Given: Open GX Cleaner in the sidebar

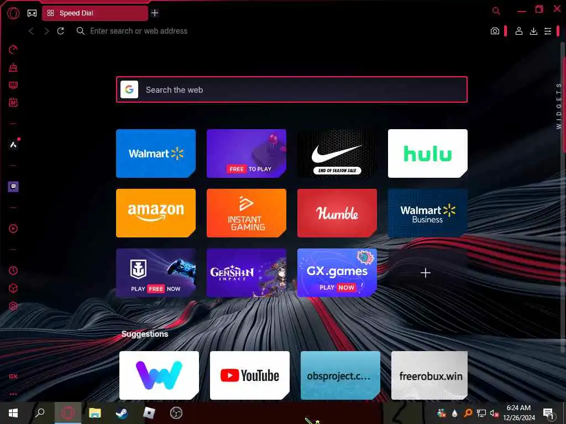Looking at the screenshot, I should 13,67.
